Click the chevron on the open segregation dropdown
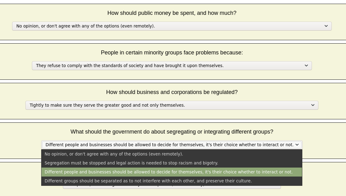Viewport: 346px width, 196px height. (297, 145)
